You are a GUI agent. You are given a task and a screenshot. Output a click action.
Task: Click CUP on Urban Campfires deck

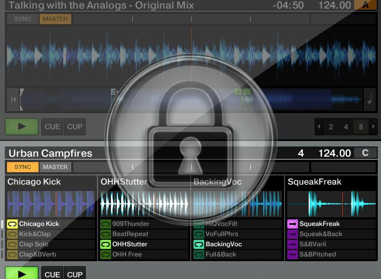point(74,274)
